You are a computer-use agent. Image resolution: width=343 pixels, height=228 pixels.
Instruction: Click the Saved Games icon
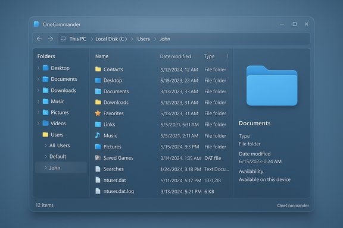click(x=98, y=157)
